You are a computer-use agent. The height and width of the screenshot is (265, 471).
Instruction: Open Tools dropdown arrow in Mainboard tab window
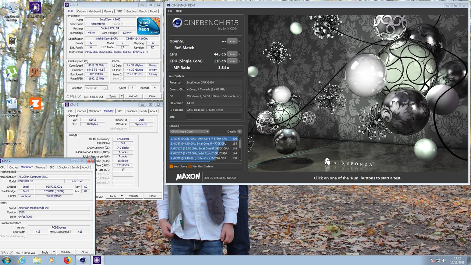(x=54, y=252)
